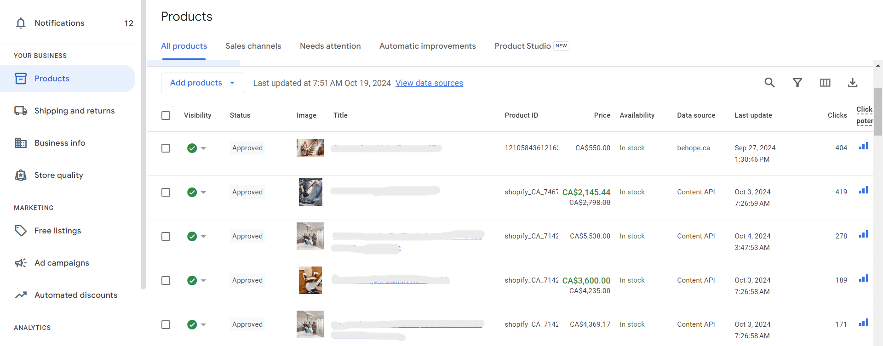Click potential bar chart for 189 clicks row
The image size is (883, 346).
(864, 278)
